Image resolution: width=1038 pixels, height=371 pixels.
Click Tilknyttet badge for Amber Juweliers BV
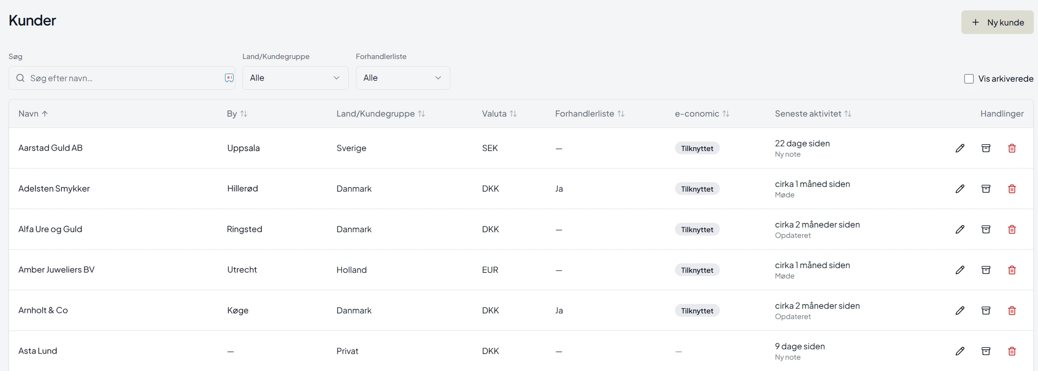[697, 270]
